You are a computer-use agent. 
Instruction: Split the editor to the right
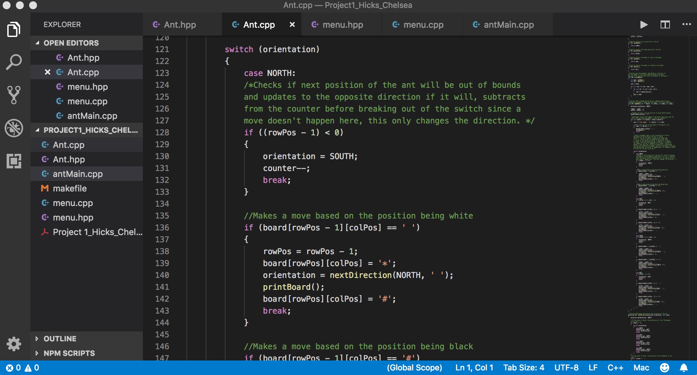pyautogui.click(x=665, y=25)
